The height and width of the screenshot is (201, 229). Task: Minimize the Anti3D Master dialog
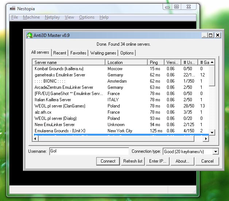[x=204, y=35]
